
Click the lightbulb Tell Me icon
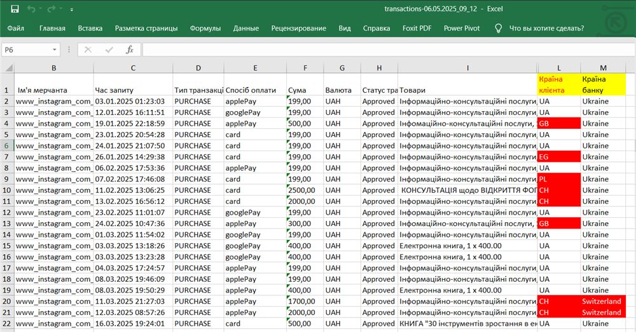pos(499,29)
